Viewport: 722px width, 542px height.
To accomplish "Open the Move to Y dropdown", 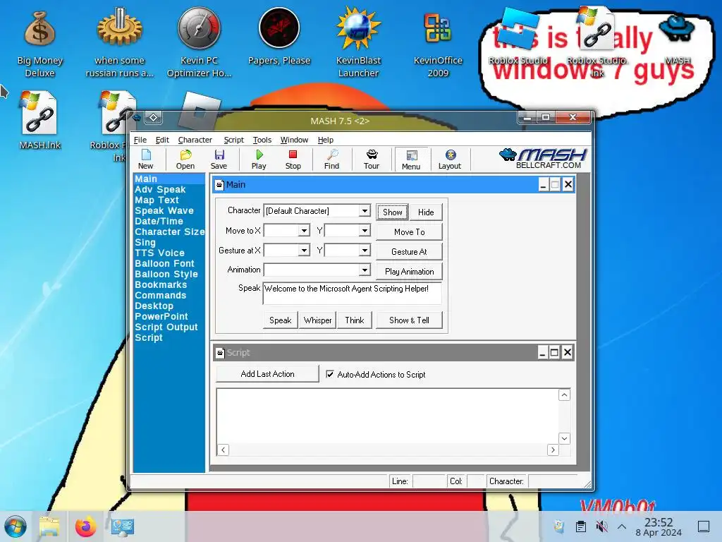I will coord(365,231).
